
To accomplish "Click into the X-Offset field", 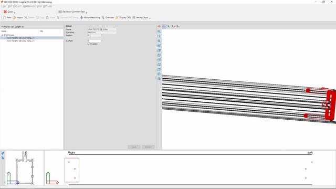I will pyautogui.click(x=94, y=41).
